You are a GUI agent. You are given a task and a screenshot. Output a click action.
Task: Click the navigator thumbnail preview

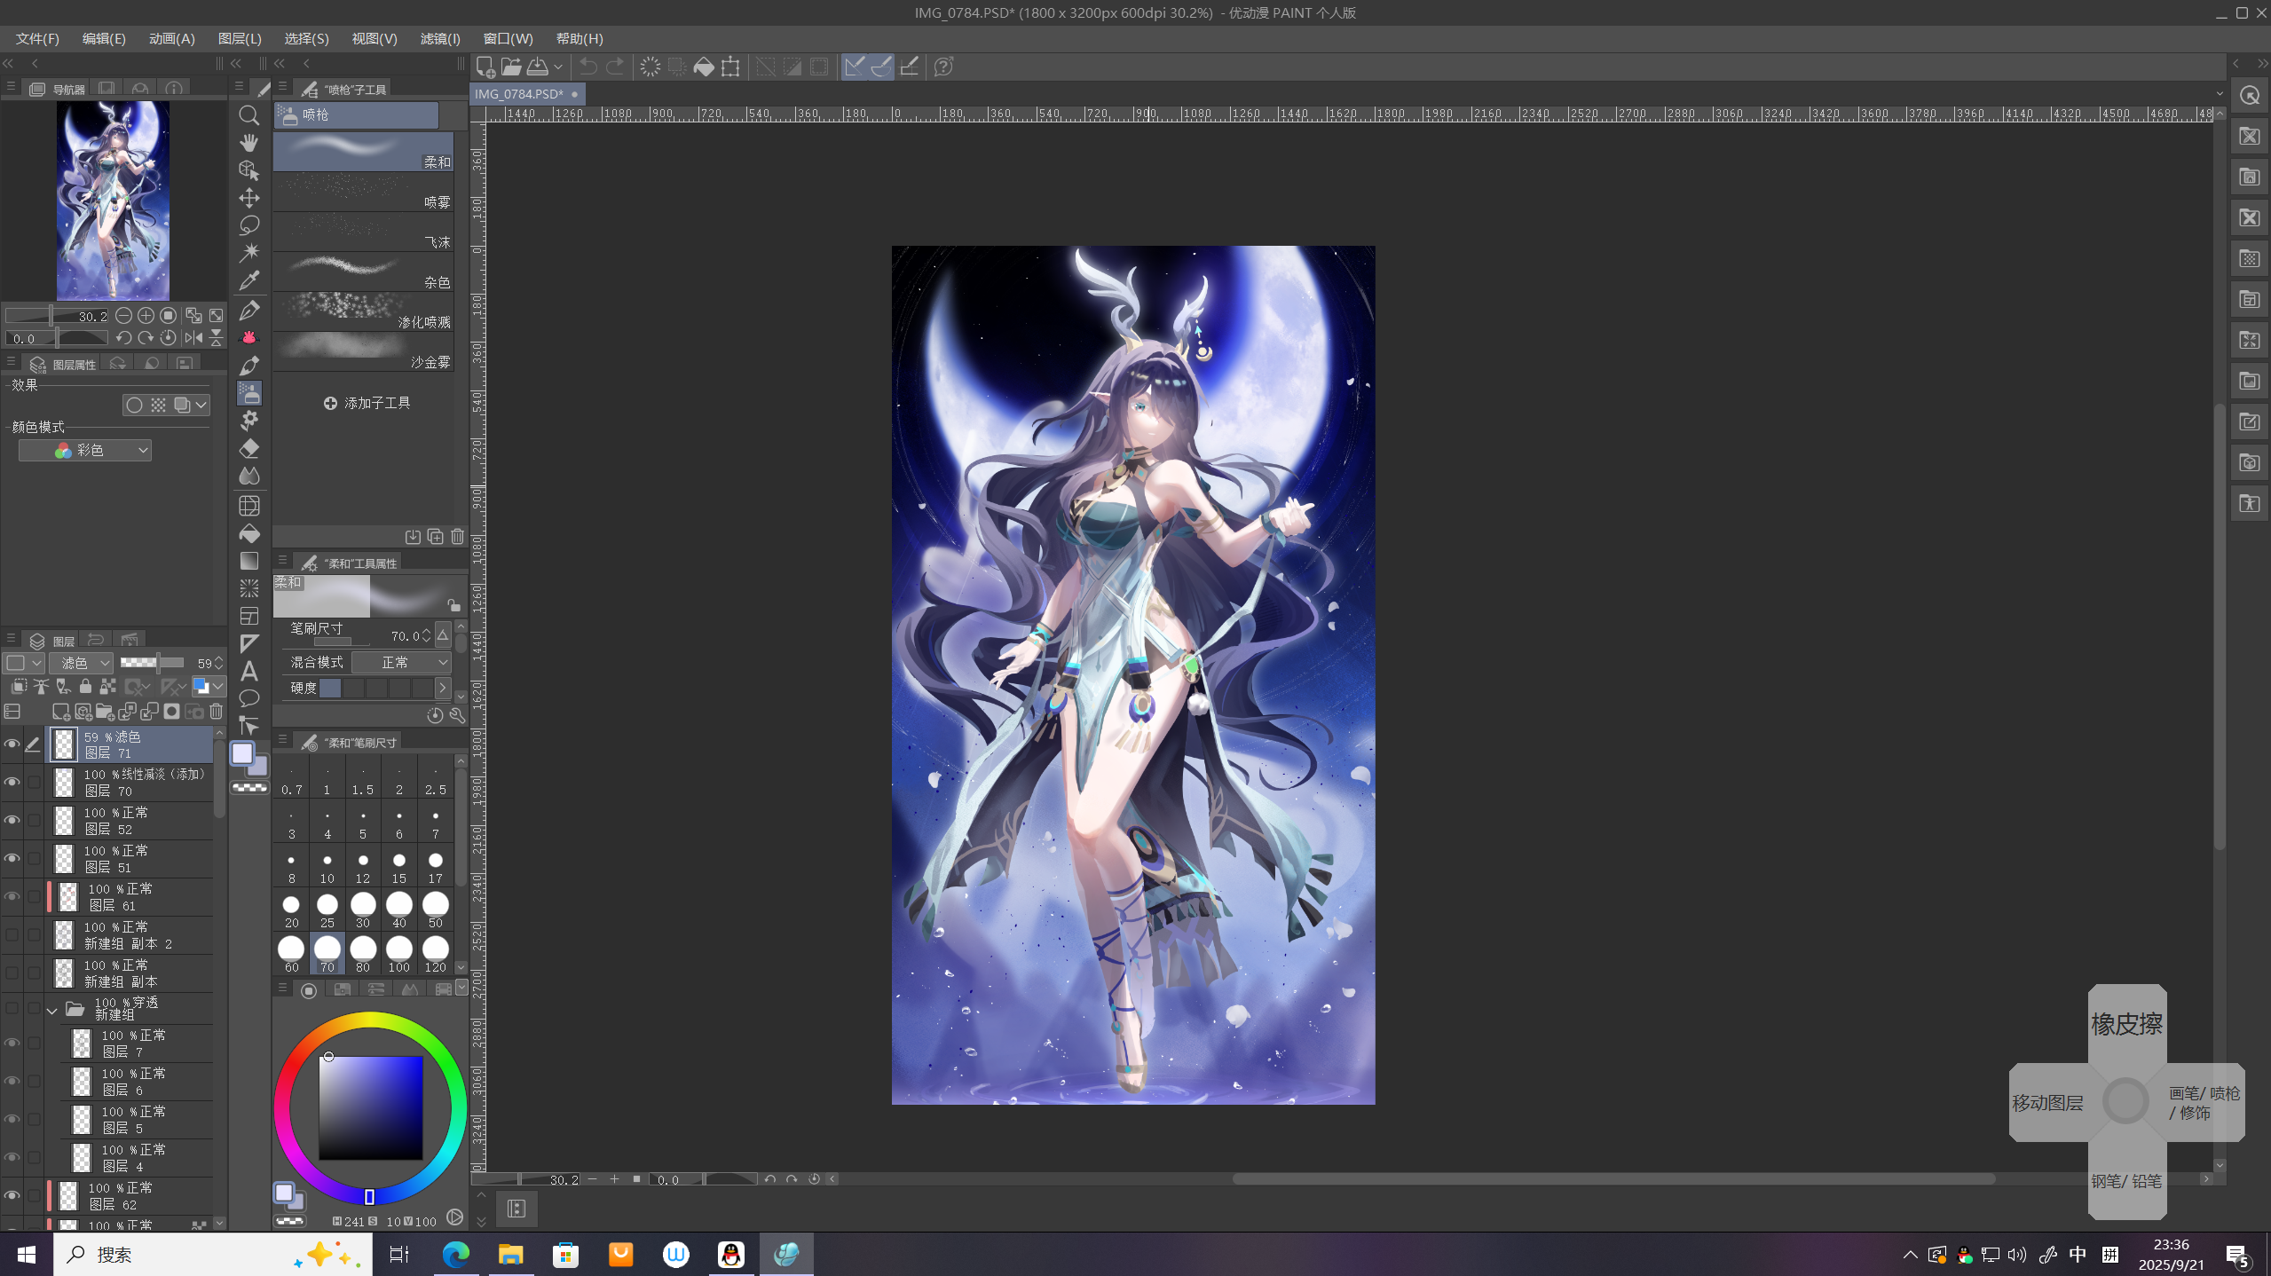tap(113, 201)
